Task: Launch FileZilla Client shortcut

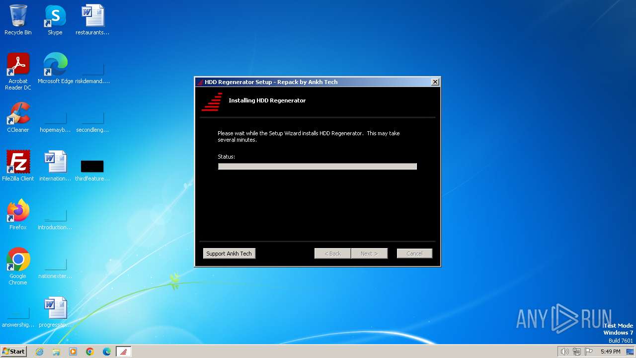Action: point(18,166)
